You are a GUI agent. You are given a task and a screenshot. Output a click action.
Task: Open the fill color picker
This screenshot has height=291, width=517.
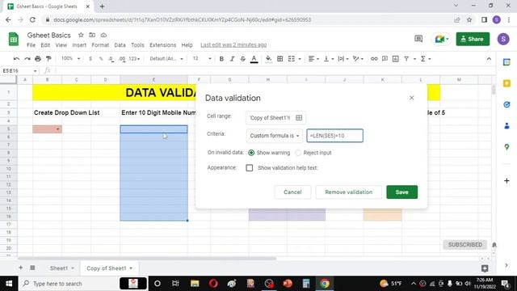pyautogui.click(x=269, y=59)
